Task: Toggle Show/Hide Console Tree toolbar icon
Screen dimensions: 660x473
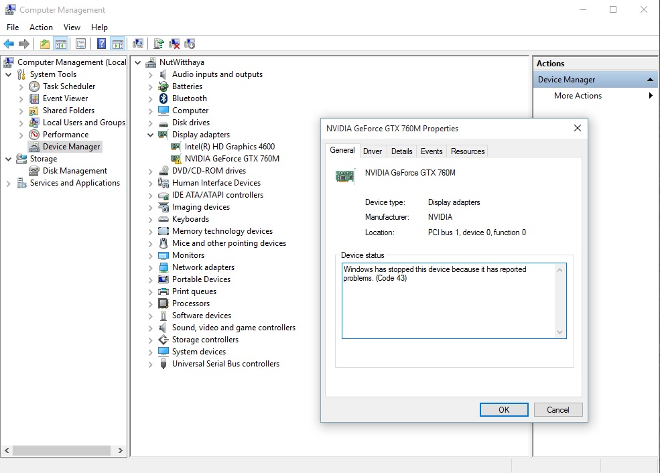Action: pos(60,44)
